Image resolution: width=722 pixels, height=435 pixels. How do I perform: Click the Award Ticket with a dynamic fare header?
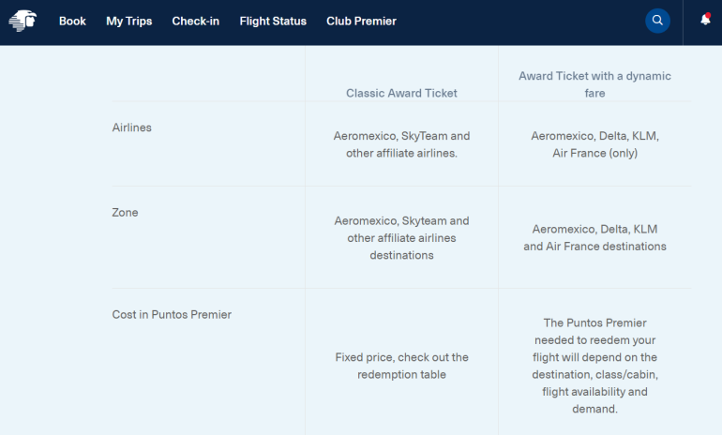pyautogui.click(x=594, y=84)
